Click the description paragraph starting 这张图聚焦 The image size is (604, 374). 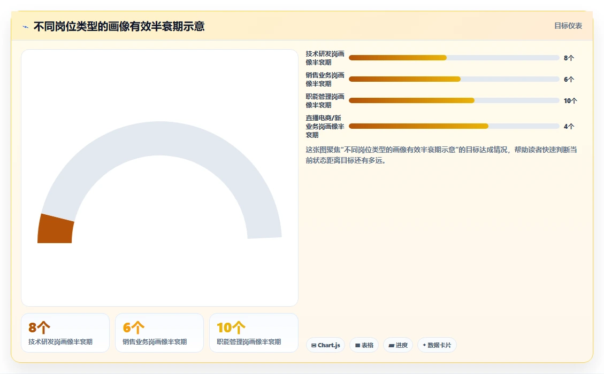coord(441,155)
